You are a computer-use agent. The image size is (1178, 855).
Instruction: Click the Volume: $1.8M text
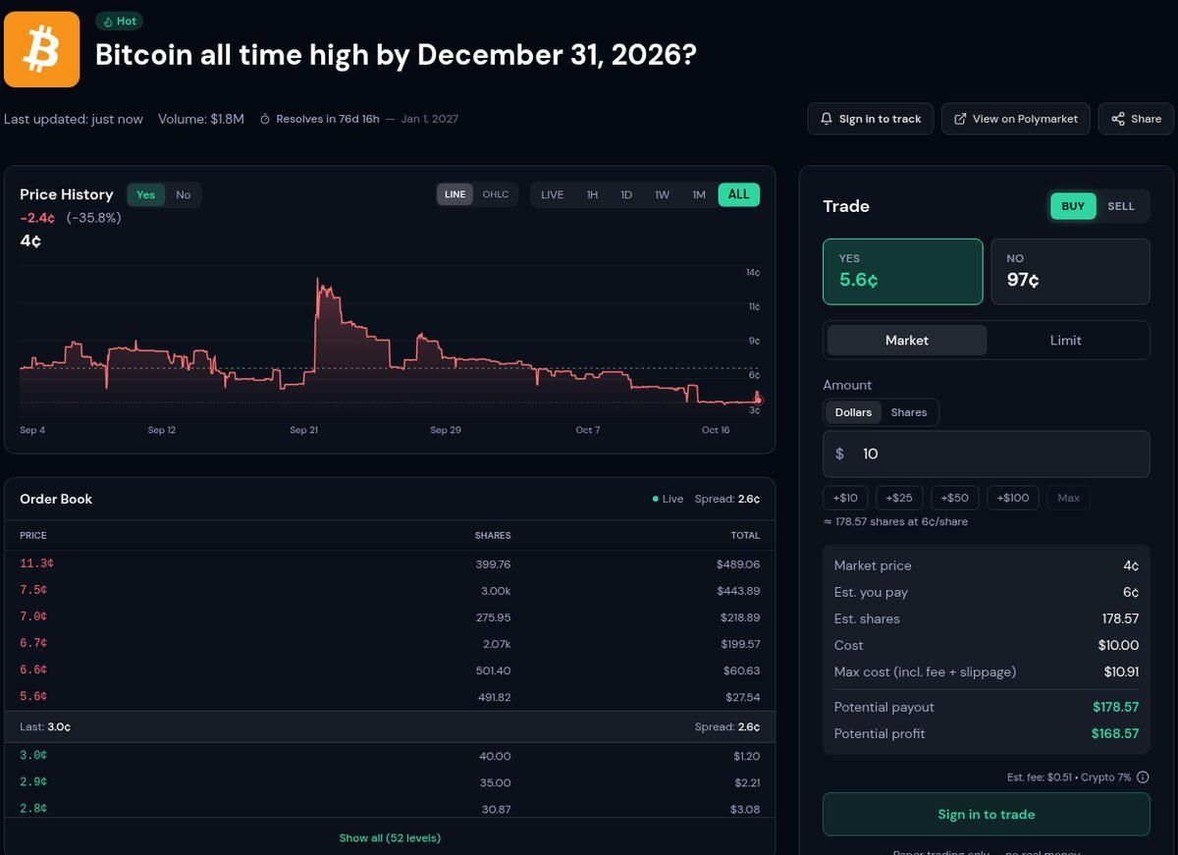201,119
